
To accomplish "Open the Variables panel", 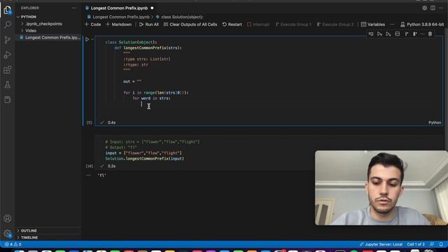I will click(x=373, y=24).
